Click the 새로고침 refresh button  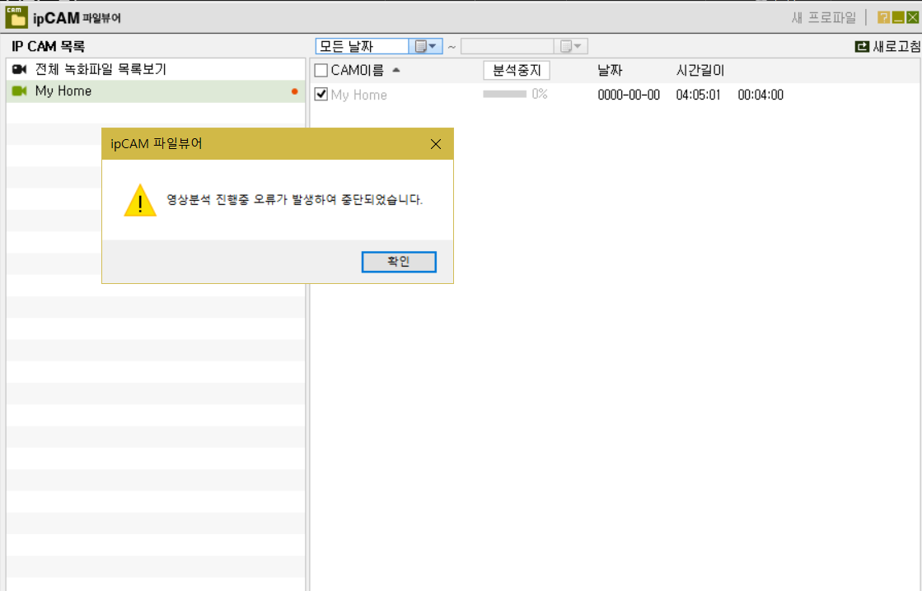click(888, 46)
